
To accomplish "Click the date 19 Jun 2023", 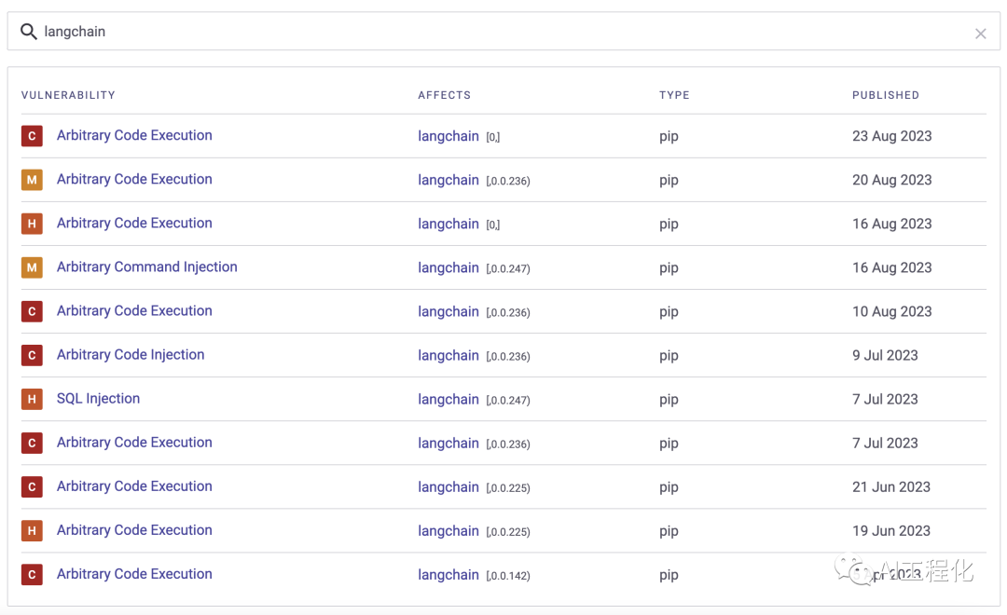I will (x=891, y=531).
